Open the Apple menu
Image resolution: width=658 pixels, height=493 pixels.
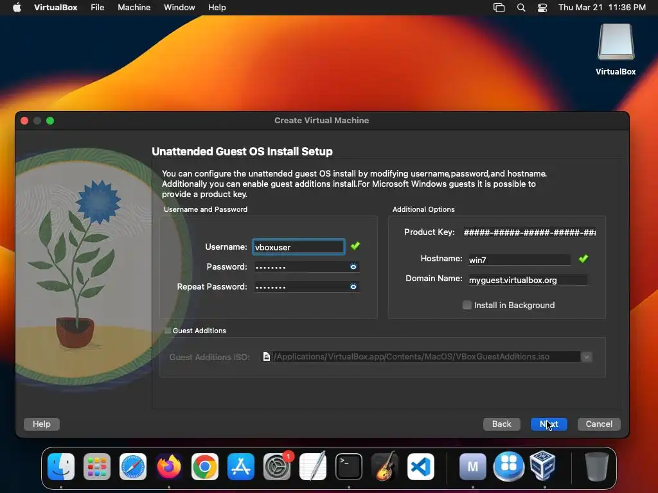(x=17, y=8)
